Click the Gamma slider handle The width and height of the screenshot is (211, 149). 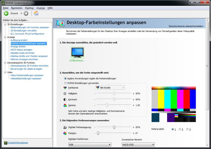point(107,105)
